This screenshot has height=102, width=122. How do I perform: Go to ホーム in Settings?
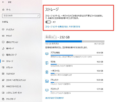8,10
